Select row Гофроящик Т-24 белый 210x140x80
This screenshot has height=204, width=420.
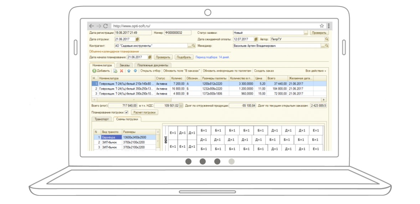[x=209, y=83]
